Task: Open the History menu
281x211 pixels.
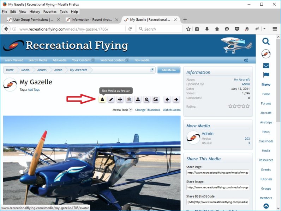Action: 35,12
